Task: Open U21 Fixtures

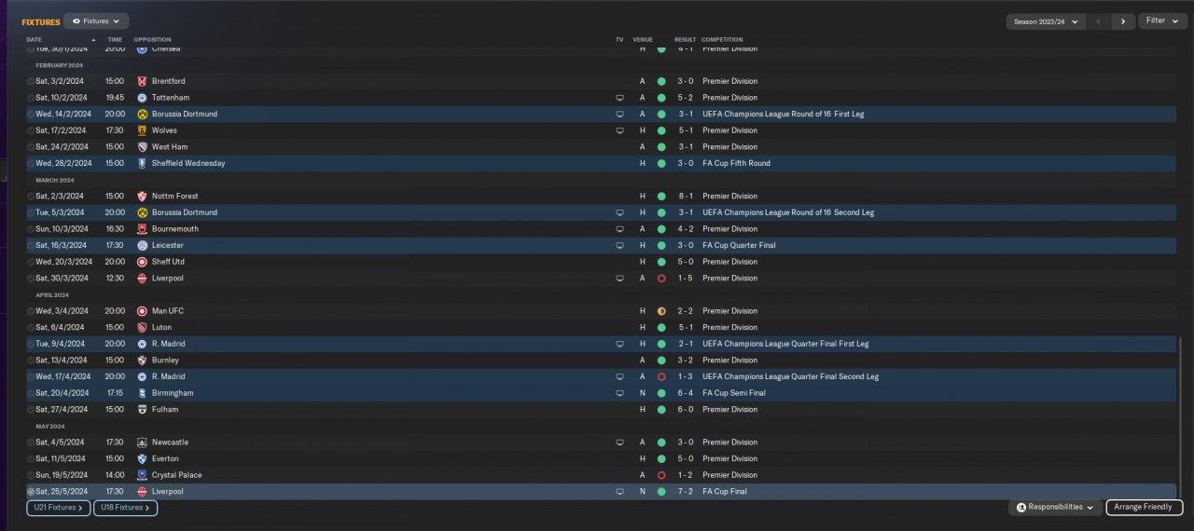Action: [x=59, y=508]
